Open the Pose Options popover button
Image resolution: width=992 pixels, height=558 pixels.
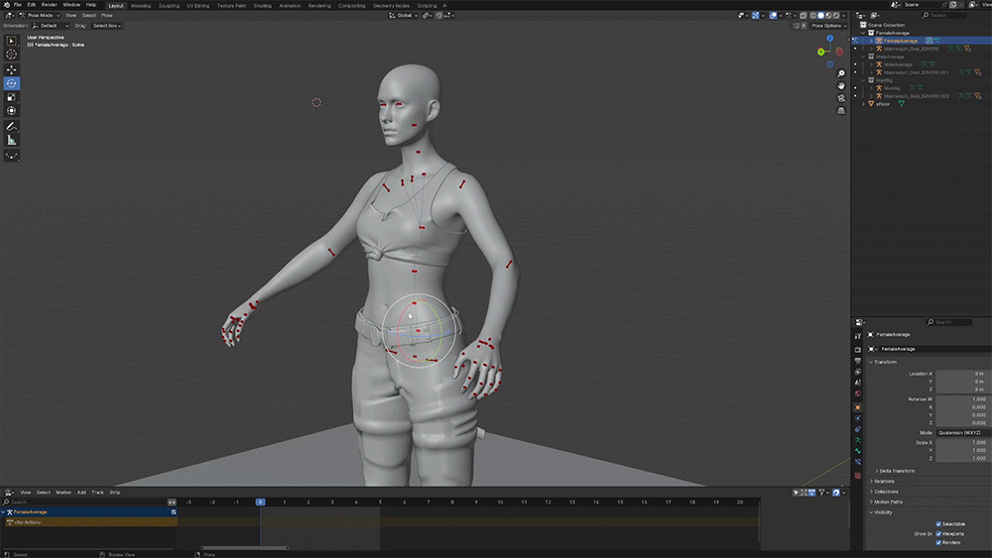[x=826, y=26]
